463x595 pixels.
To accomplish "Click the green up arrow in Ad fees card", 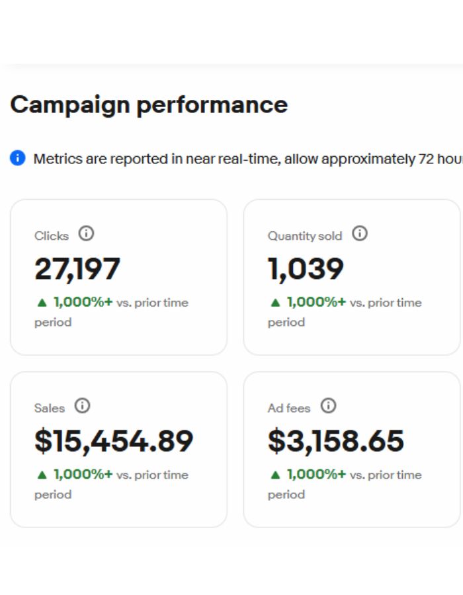I will click(x=275, y=475).
